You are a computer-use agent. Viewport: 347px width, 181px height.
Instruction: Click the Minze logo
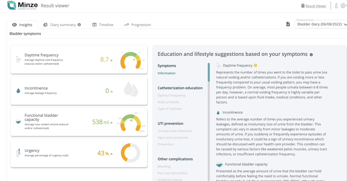coord(22,5)
